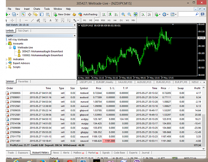Draw a vertical line tool

[20, 20]
